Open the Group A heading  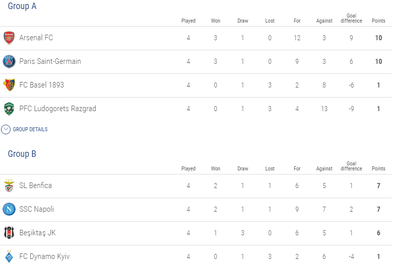[x=22, y=6]
